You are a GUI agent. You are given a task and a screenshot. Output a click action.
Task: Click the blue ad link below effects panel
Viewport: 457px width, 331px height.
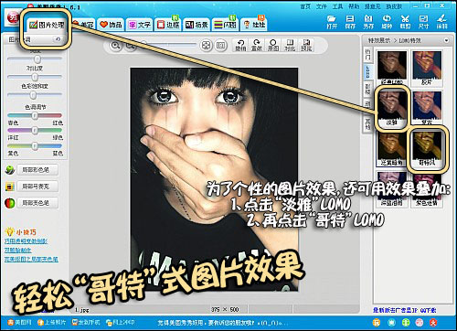(405, 310)
